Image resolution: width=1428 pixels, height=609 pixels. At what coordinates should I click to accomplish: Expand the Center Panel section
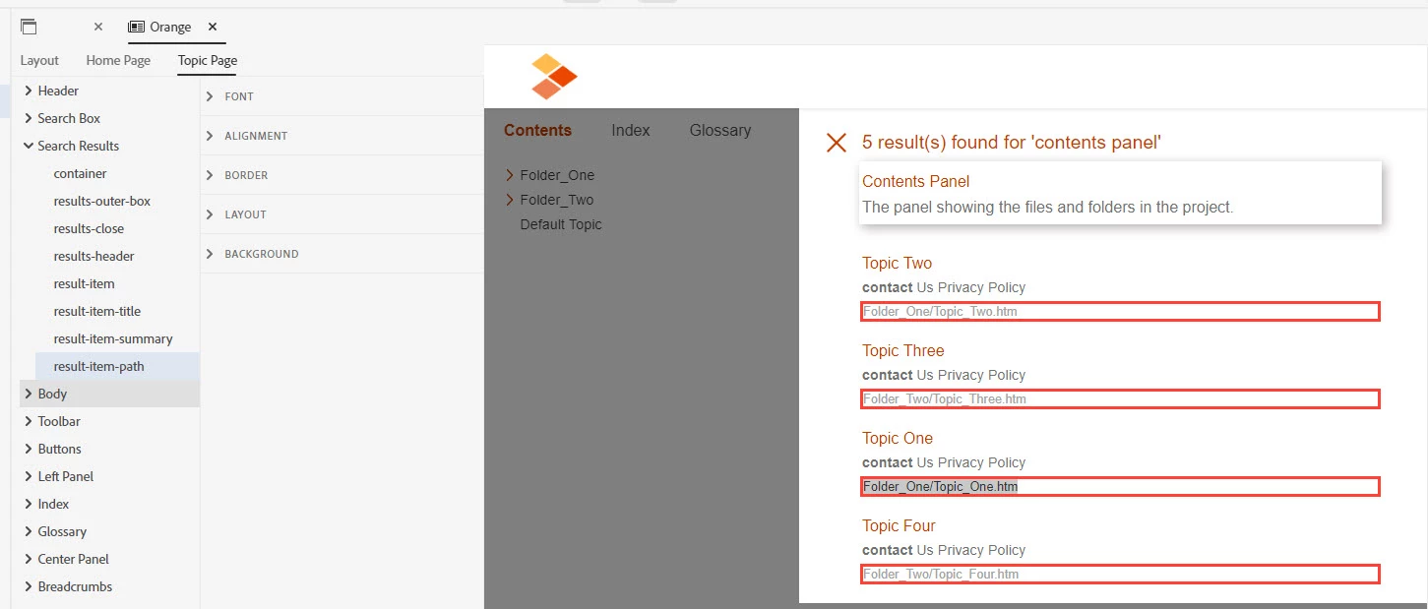29,559
